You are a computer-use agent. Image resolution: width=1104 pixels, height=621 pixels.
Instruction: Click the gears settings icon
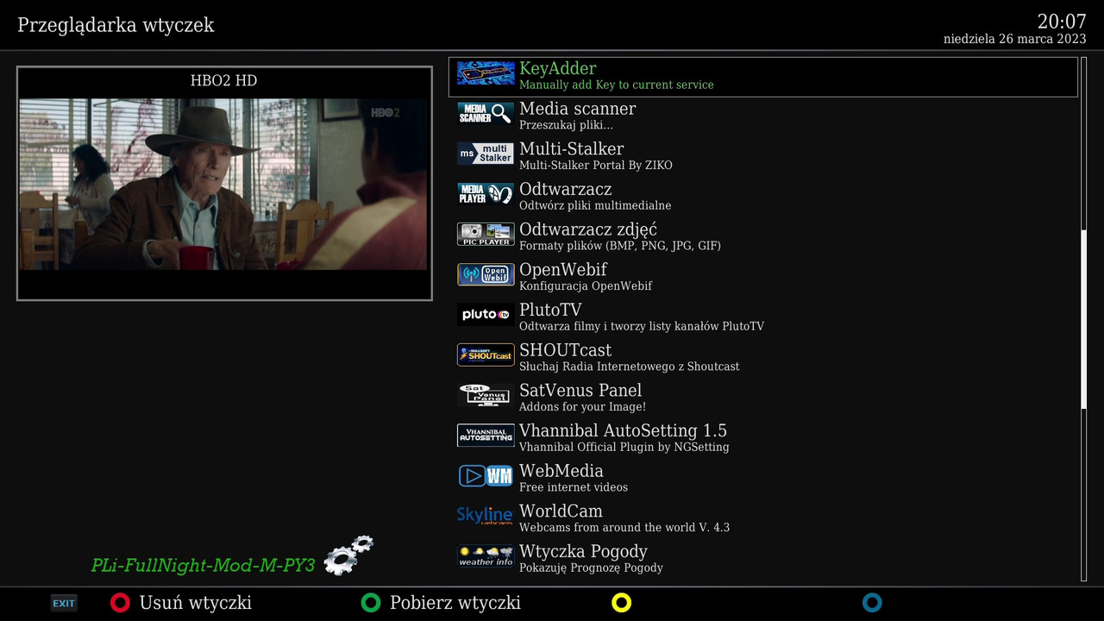click(x=348, y=555)
